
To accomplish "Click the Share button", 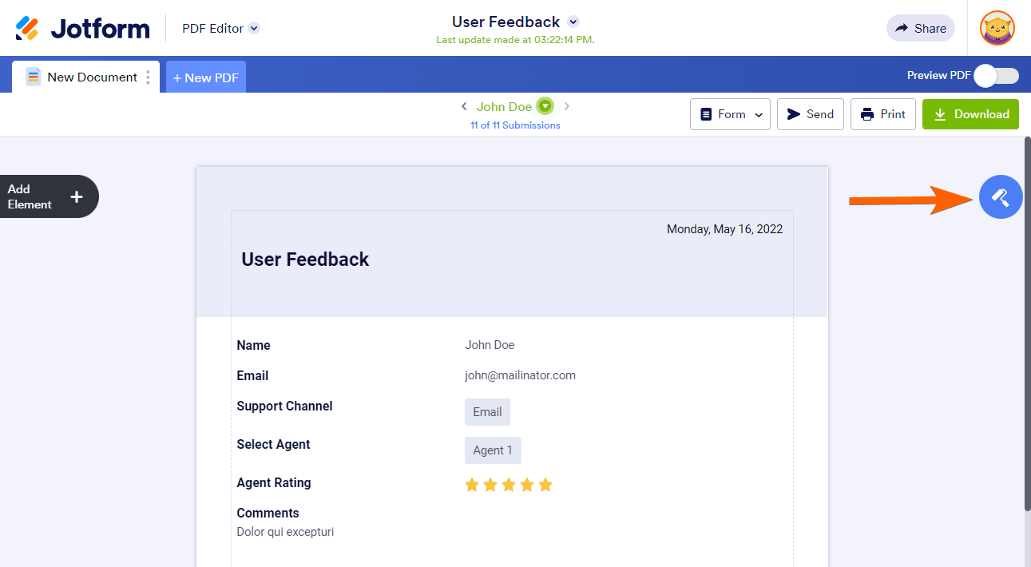I will (x=920, y=28).
